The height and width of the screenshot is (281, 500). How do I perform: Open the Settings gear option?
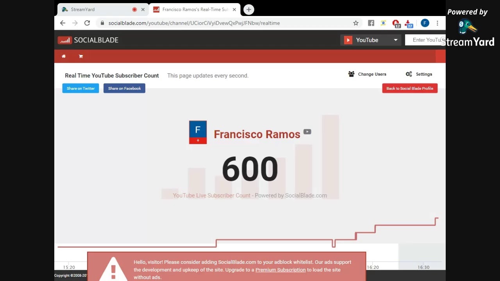click(419, 74)
